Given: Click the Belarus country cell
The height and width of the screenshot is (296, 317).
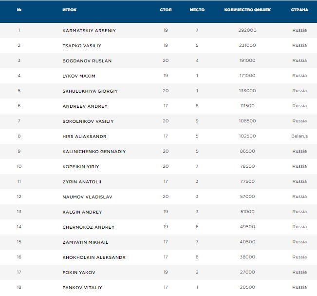Looking at the screenshot, I should pos(299,136).
